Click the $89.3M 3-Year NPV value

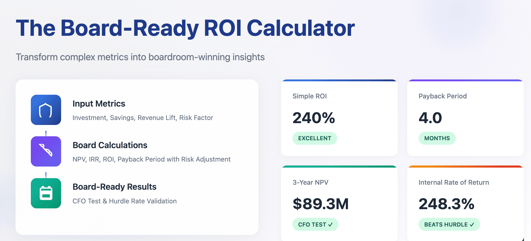point(321,204)
